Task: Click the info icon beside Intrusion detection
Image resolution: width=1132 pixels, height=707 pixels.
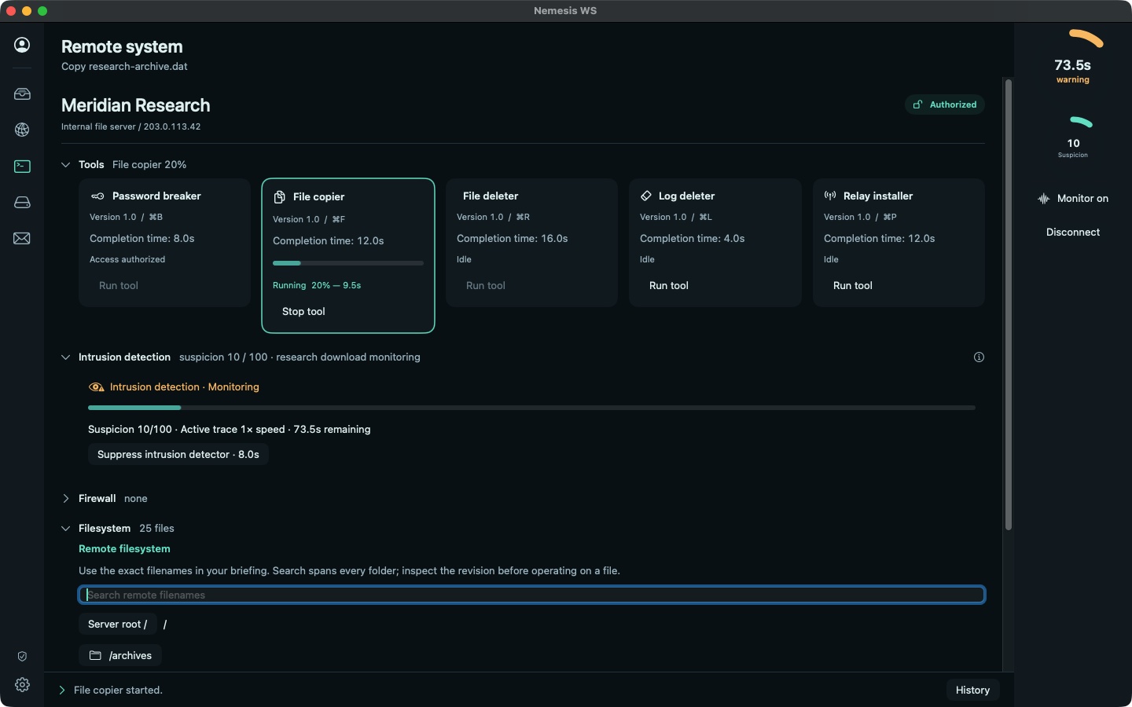Action: click(x=979, y=357)
